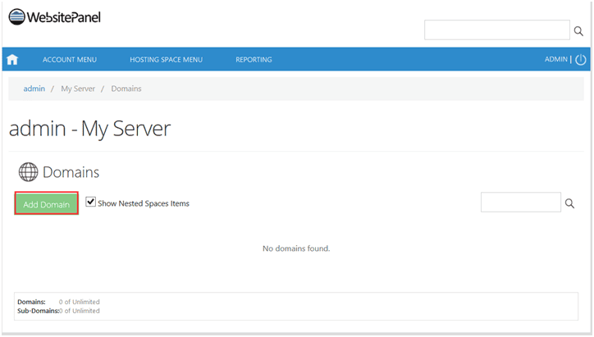Focus the domains list search field
The image size is (594, 337).
pos(521,203)
